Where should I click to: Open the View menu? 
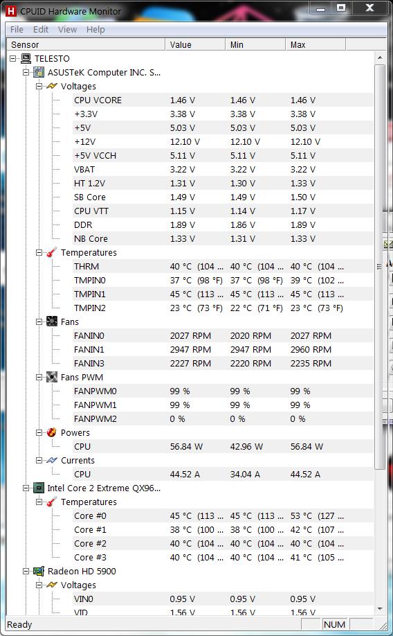[67, 30]
